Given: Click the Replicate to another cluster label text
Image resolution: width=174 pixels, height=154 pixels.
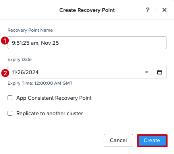Looking at the screenshot, I should pyautogui.click(x=50, y=113).
